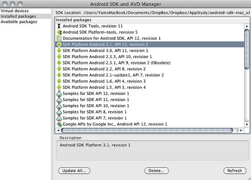
Task: Click description text 'Android SDK Platform 3.1, revision 1'
Action: click(x=95, y=145)
